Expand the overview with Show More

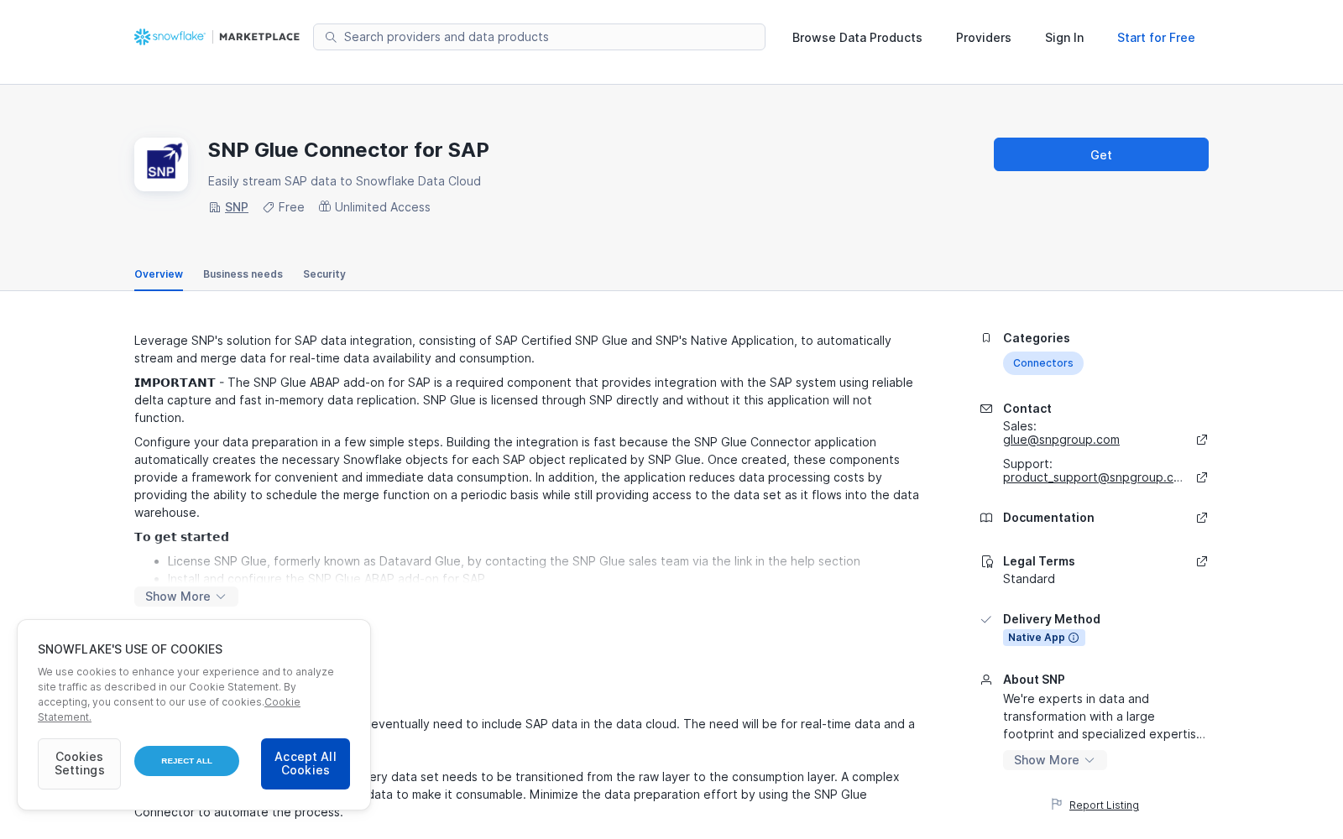(186, 597)
